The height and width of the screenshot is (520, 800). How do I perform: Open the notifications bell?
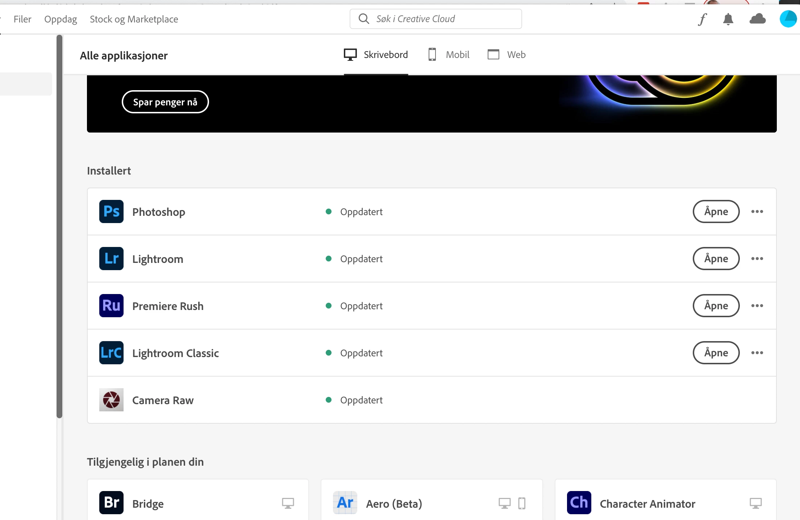click(x=728, y=19)
